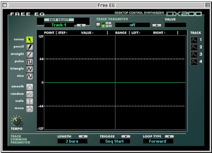Open the Loop Type dropdown arrow
This screenshot has width=212, height=153.
(169, 137)
